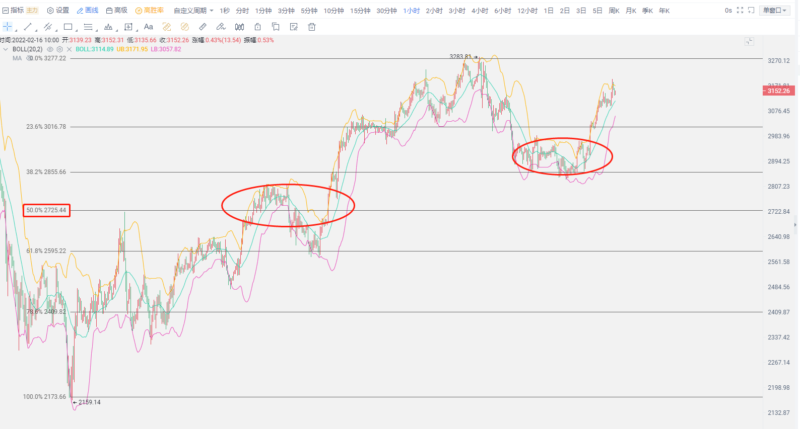Click the collapse chart corner icon
This screenshot has width=800, height=429.
tap(749, 41)
